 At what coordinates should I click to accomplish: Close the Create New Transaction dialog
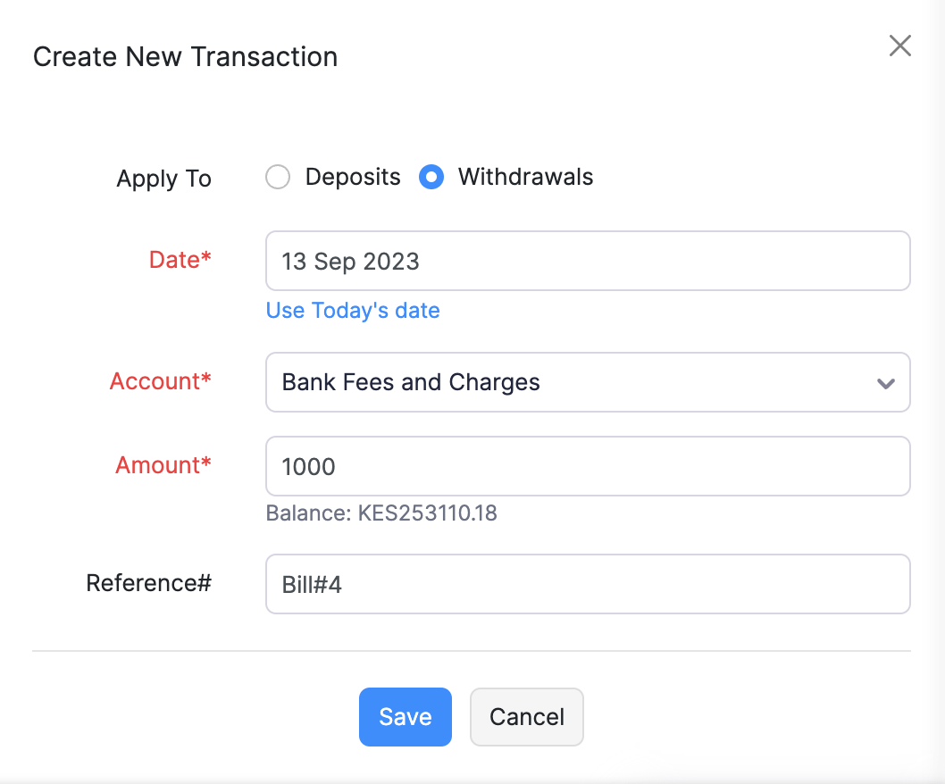coord(899,46)
